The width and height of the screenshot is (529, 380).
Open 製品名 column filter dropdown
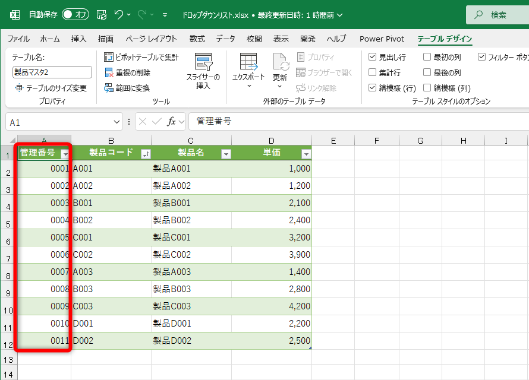(226, 154)
